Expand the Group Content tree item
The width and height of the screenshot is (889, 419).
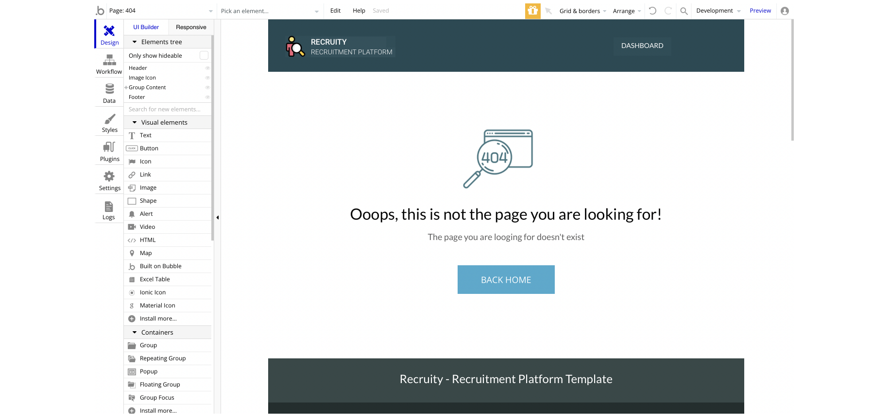[126, 87]
